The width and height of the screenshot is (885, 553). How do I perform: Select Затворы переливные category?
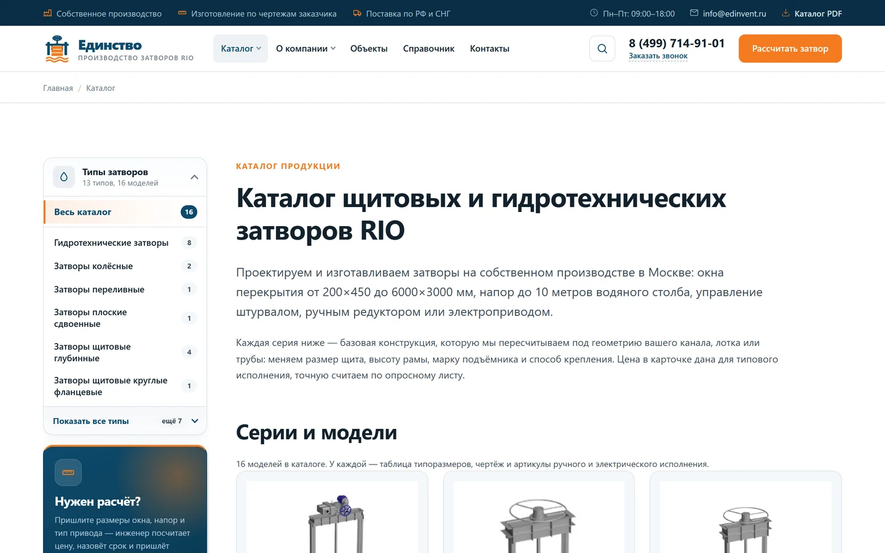tap(125, 289)
